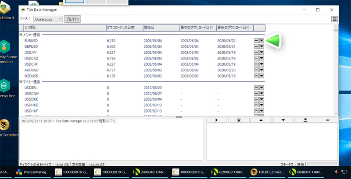The height and width of the screenshot is (179, 351).
Task: Sort by 最新のダウンロード日付 column header
Action: point(235,28)
